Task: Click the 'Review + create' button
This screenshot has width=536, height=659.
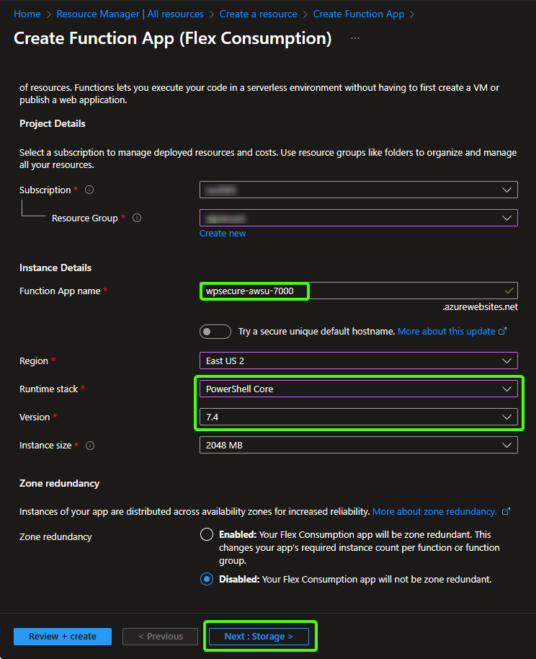Action: pos(63,637)
